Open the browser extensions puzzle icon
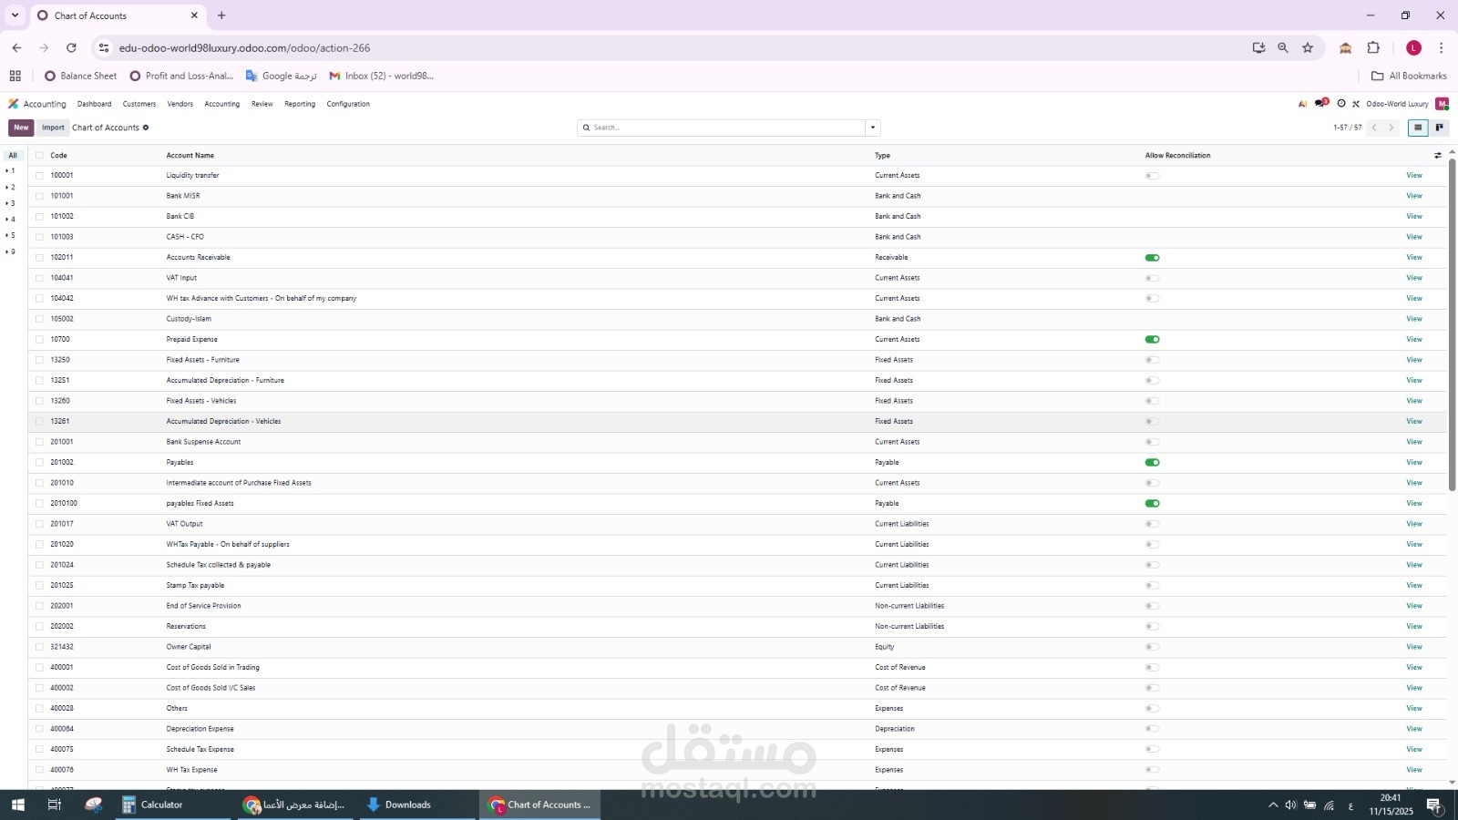Screen dimensions: 1458x820 pos(1373,48)
